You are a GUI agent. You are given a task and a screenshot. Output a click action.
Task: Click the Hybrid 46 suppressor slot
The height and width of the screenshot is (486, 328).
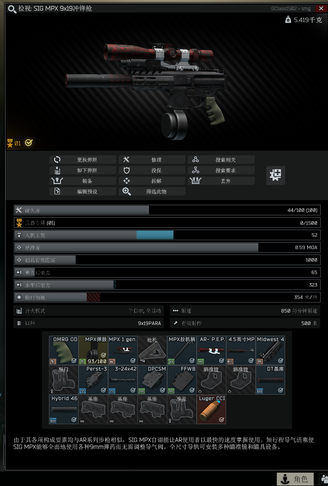(64, 409)
